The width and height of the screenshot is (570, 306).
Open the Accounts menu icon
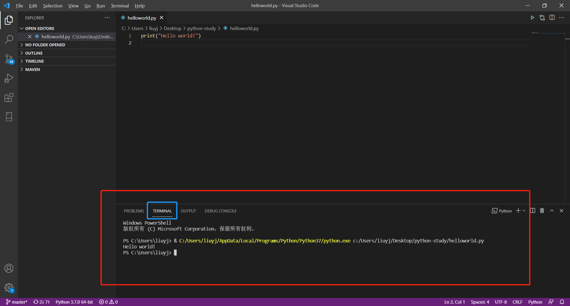9,268
